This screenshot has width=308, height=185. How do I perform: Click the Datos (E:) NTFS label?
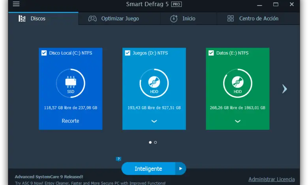[x=232, y=53]
